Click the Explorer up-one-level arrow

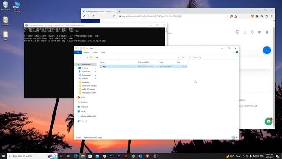87,57
